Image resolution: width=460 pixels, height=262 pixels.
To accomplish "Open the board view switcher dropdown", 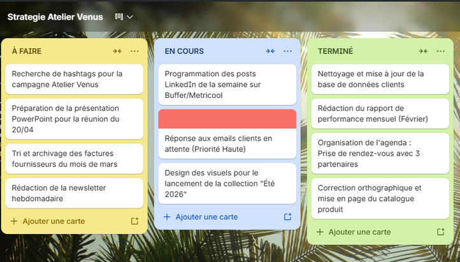I will [124, 17].
